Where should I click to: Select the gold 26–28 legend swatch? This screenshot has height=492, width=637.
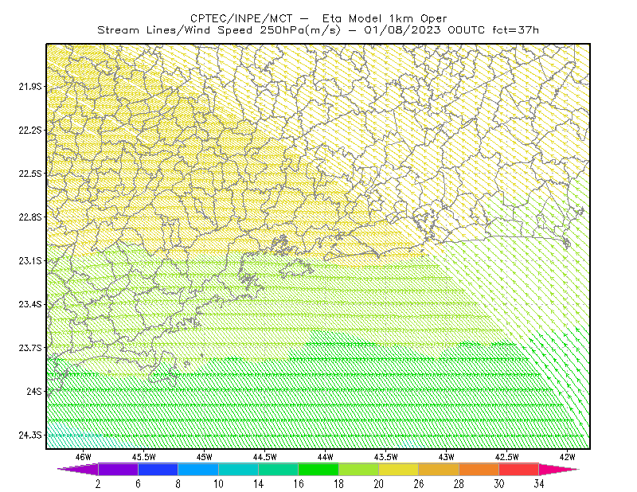[439, 469]
